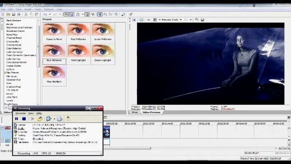The width and height of the screenshot is (291, 164).
Task: Cut selection with the scissors icon
Action: pos(26,14)
